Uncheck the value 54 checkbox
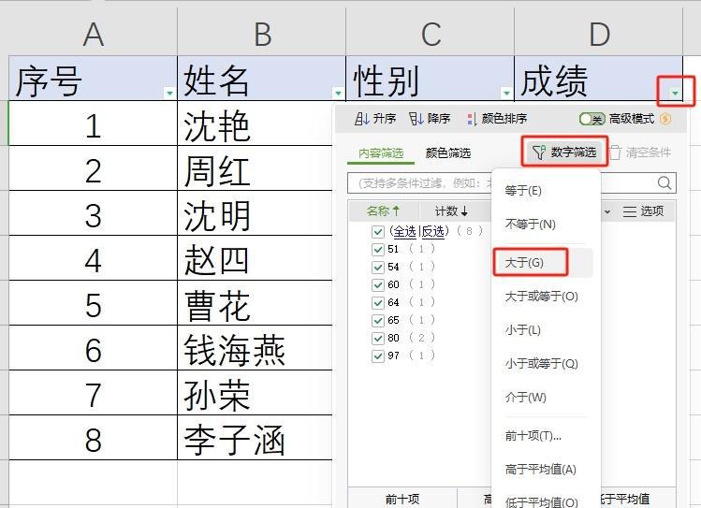 click(x=378, y=268)
